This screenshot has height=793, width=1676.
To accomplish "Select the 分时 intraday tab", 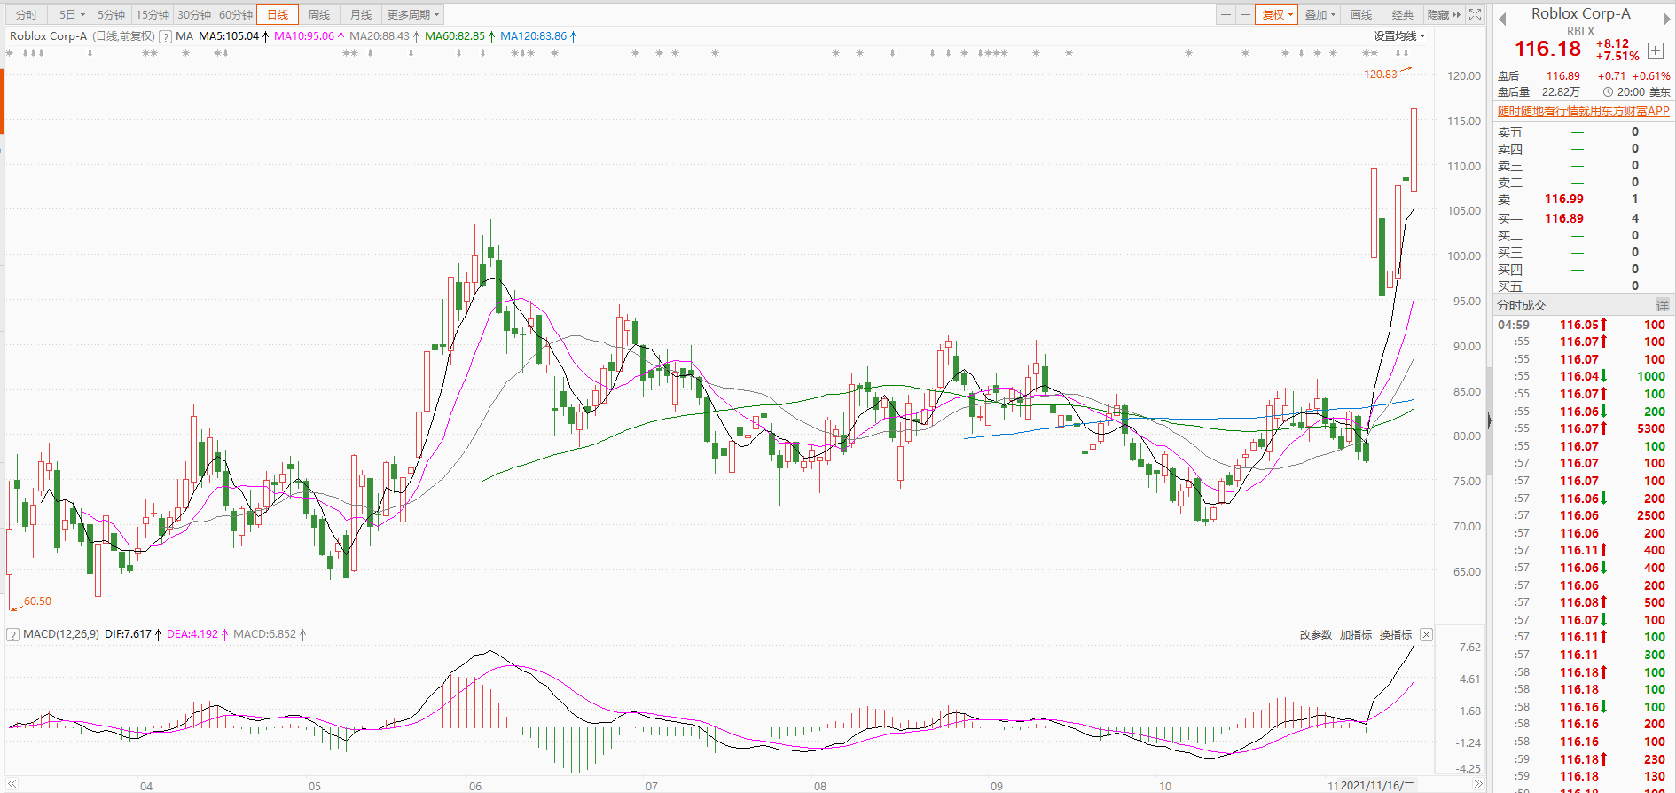I will pyautogui.click(x=27, y=14).
